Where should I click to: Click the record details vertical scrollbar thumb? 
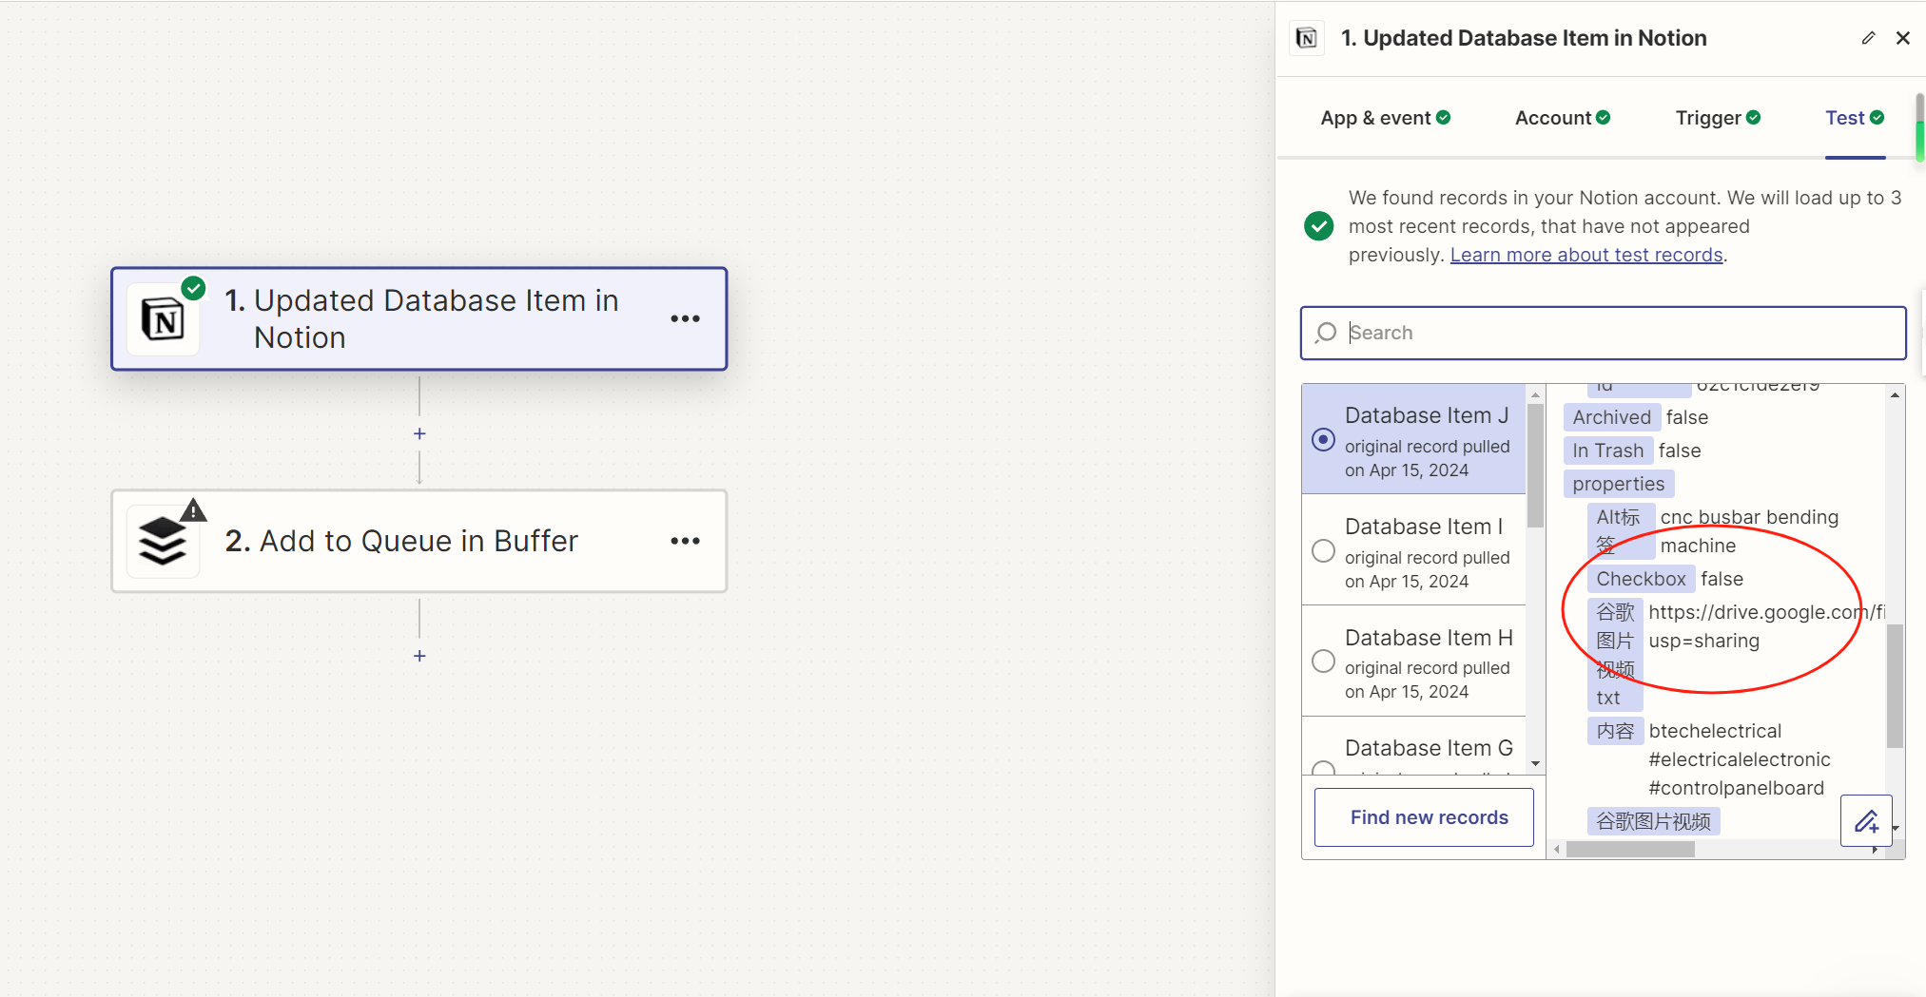point(1895,685)
